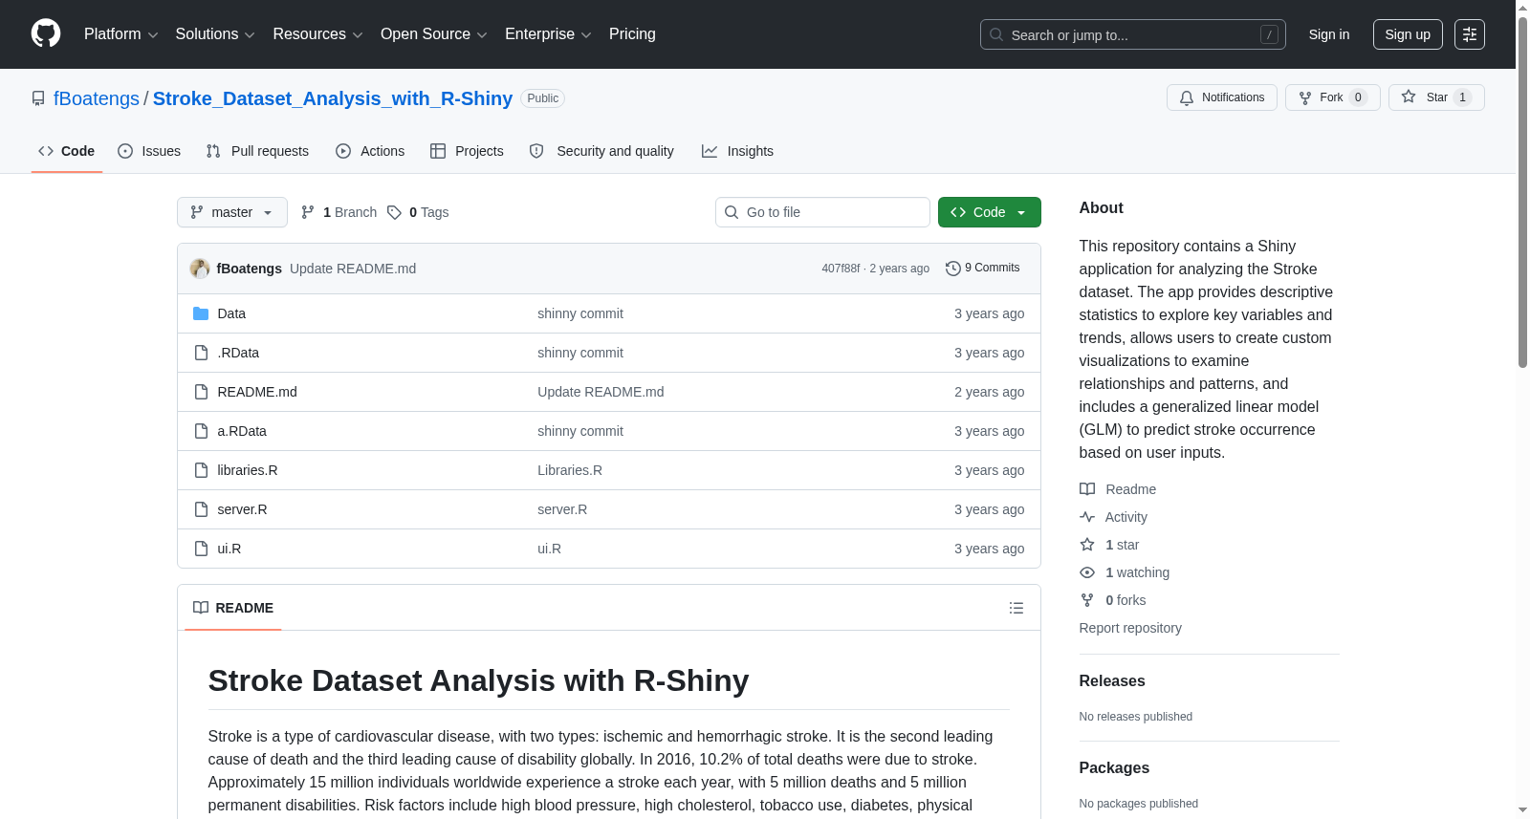Click the 1 Branch text link
The image size is (1530, 819).
pos(350,212)
